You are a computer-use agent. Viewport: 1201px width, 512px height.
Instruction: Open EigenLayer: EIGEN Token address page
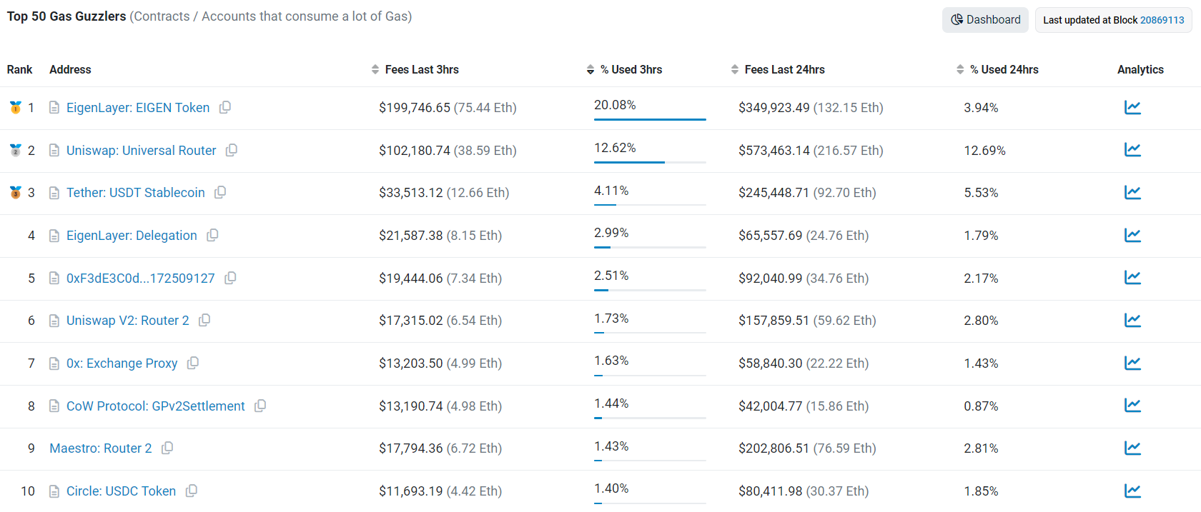tap(138, 108)
